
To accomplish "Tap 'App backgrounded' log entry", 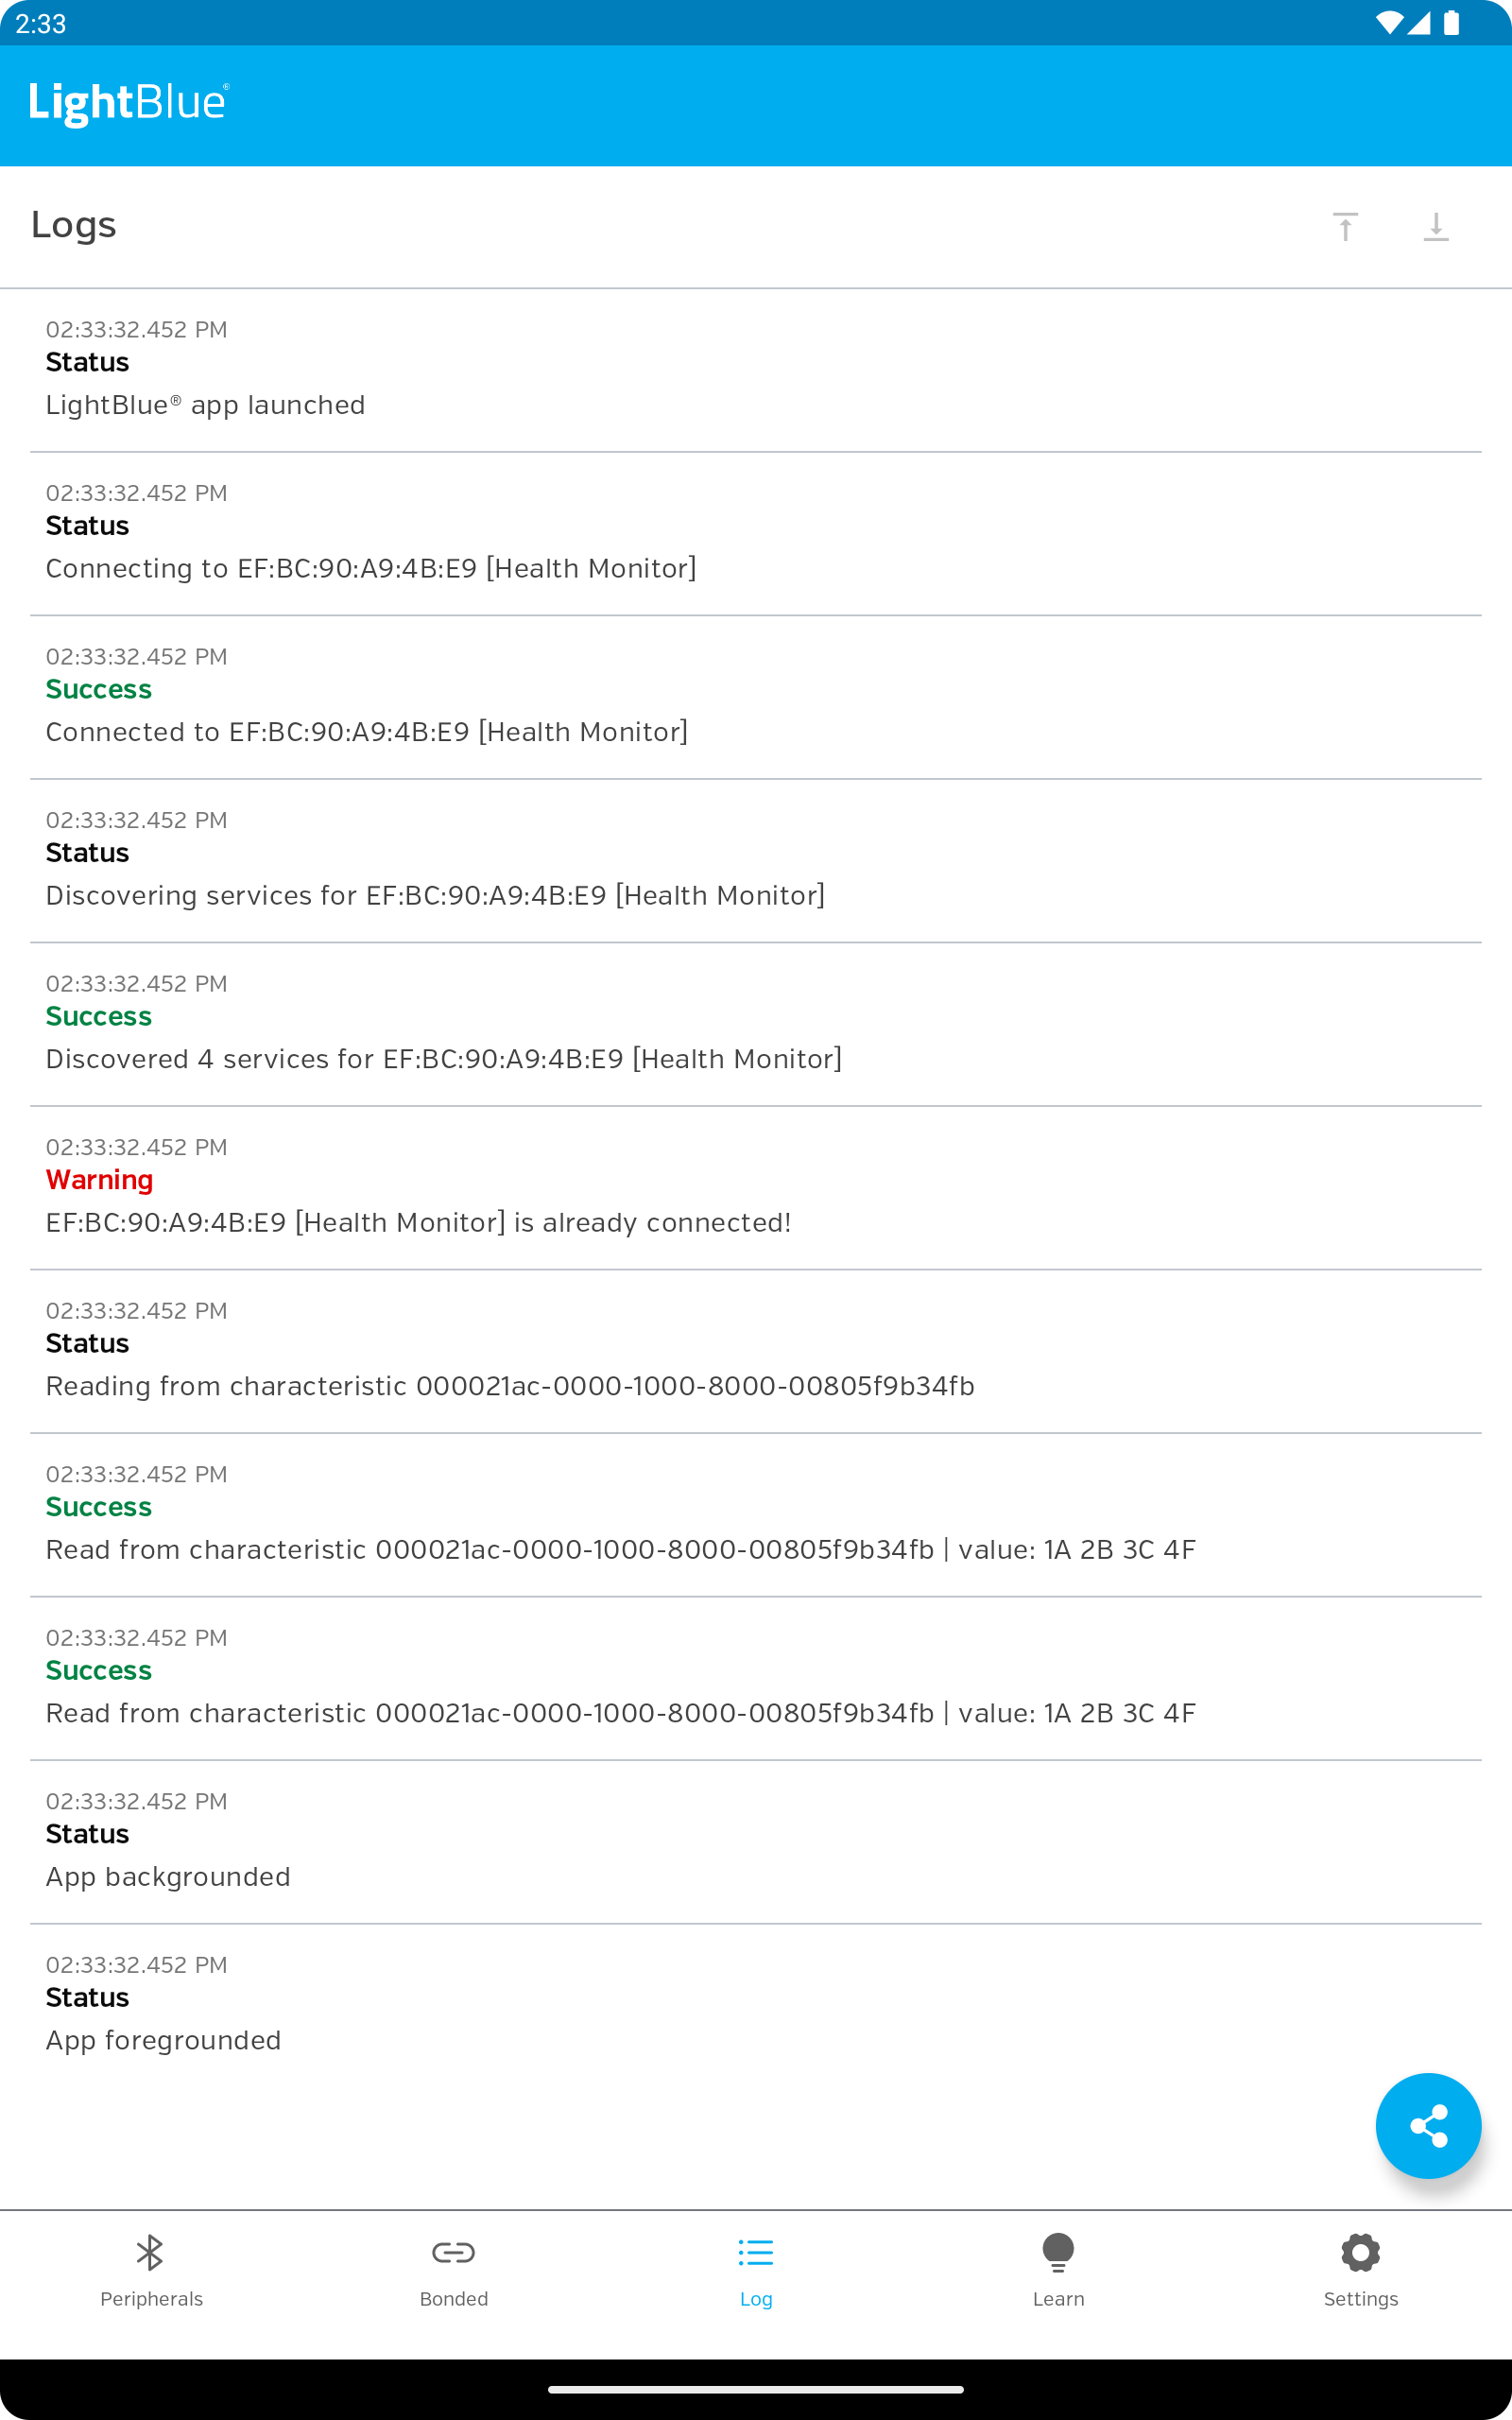I will coord(756,1842).
